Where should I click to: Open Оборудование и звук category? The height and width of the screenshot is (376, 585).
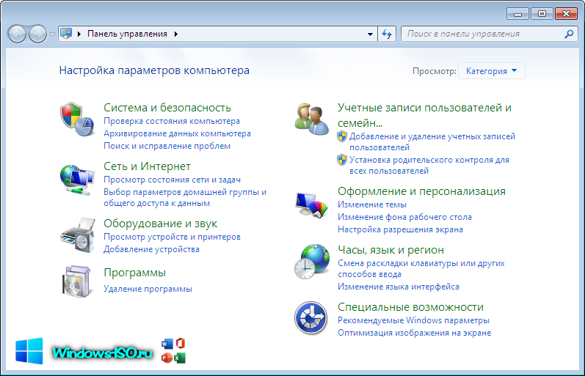[x=160, y=224]
